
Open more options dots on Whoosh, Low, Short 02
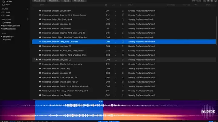[116, 11]
